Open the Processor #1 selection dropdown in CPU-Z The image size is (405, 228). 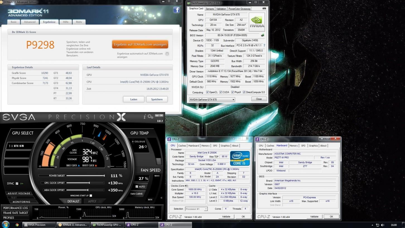click(x=196, y=209)
